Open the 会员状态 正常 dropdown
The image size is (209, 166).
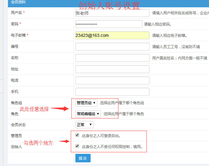coord(84,125)
